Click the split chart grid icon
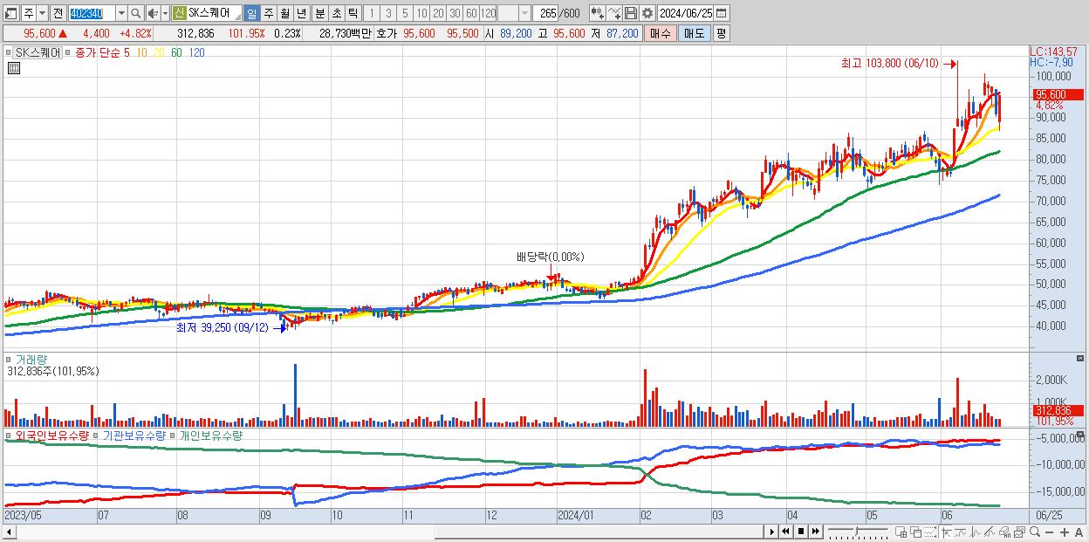The width and height of the screenshot is (1089, 542). (901, 532)
